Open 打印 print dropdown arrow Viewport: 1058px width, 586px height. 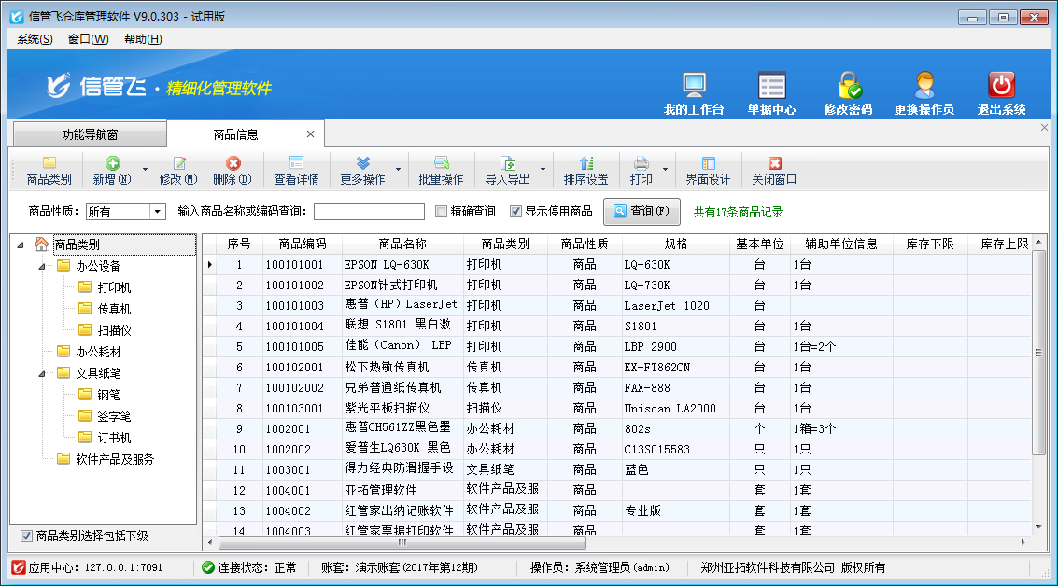pyautogui.click(x=664, y=170)
